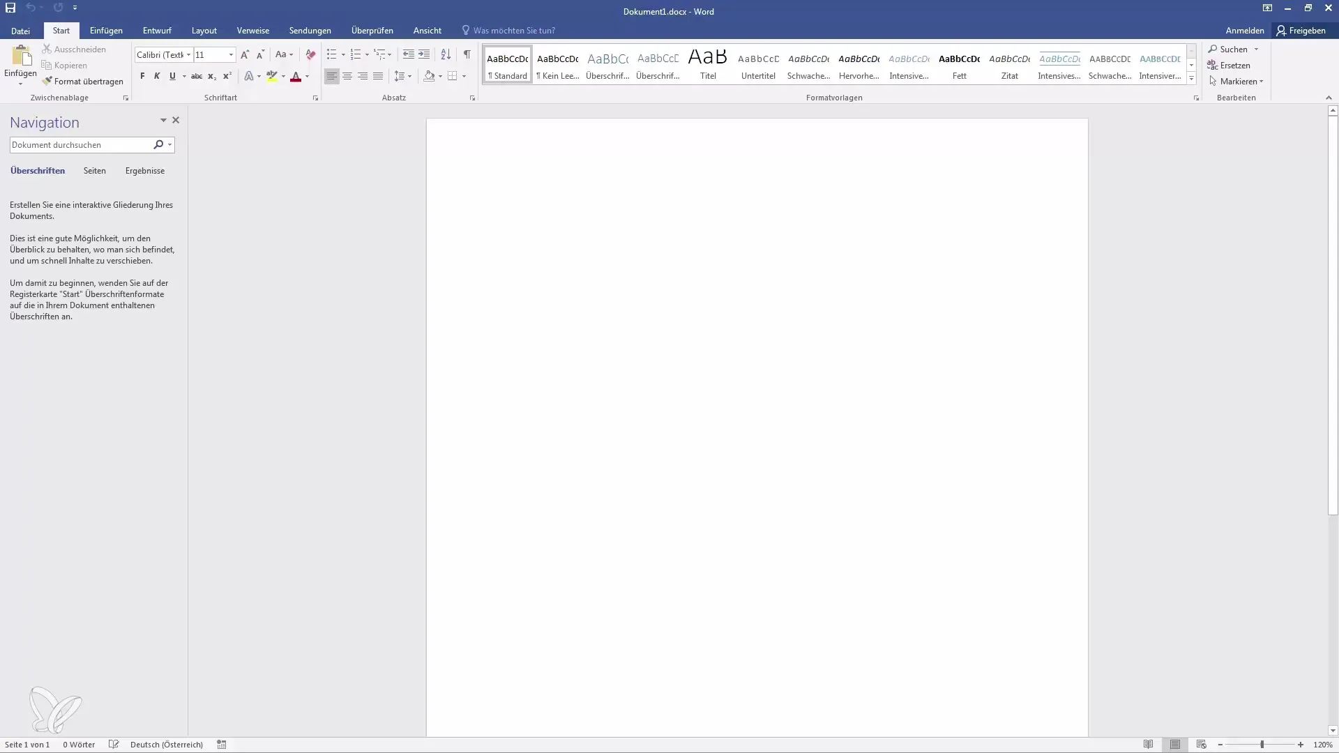Image resolution: width=1339 pixels, height=753 pixels.
Task: Click the sort A-Z icon
Action: 446,54
